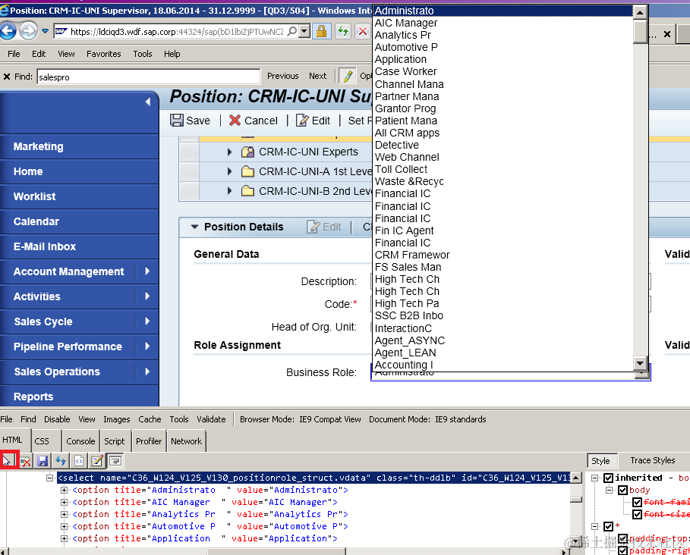Image resolution: width=690 pixels, height=555 pixels.
Task: Select Agent_LEAN option in list
Action: (503, 353)
